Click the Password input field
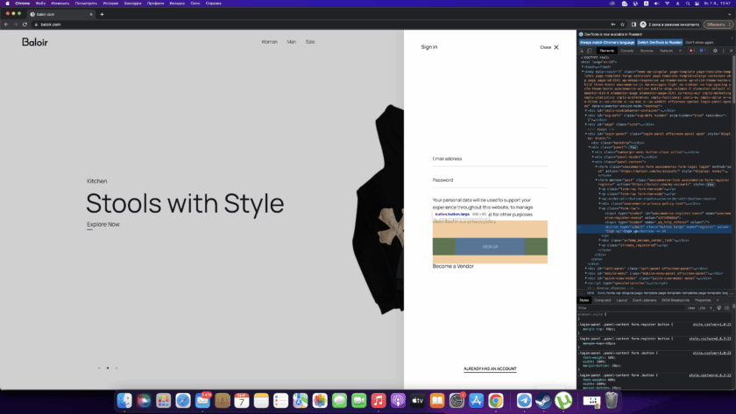 click(490, 181)
